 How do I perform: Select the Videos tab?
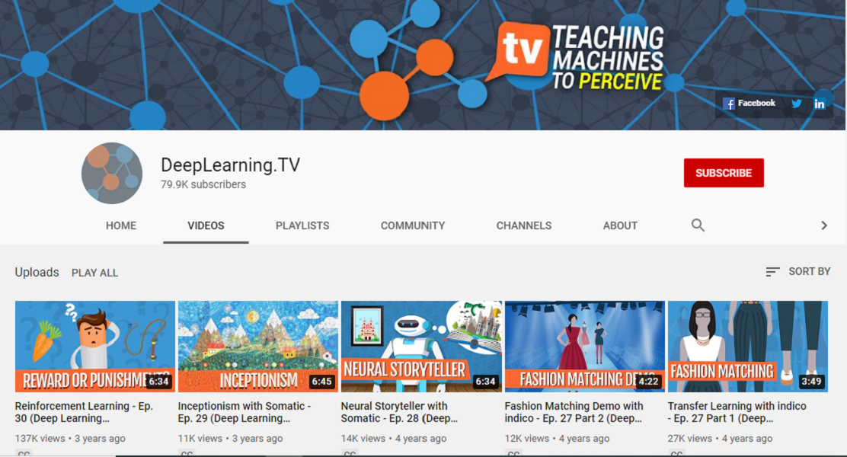point(206,225)
